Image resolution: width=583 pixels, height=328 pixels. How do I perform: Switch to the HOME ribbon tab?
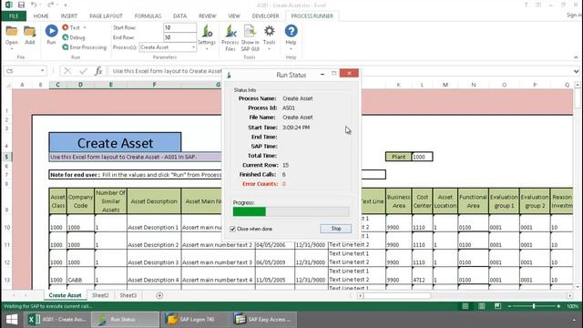pos(41,16)
